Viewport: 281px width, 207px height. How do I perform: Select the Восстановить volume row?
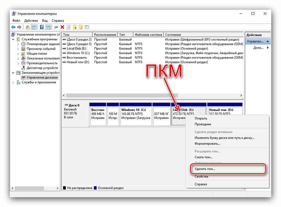[152, 57]
